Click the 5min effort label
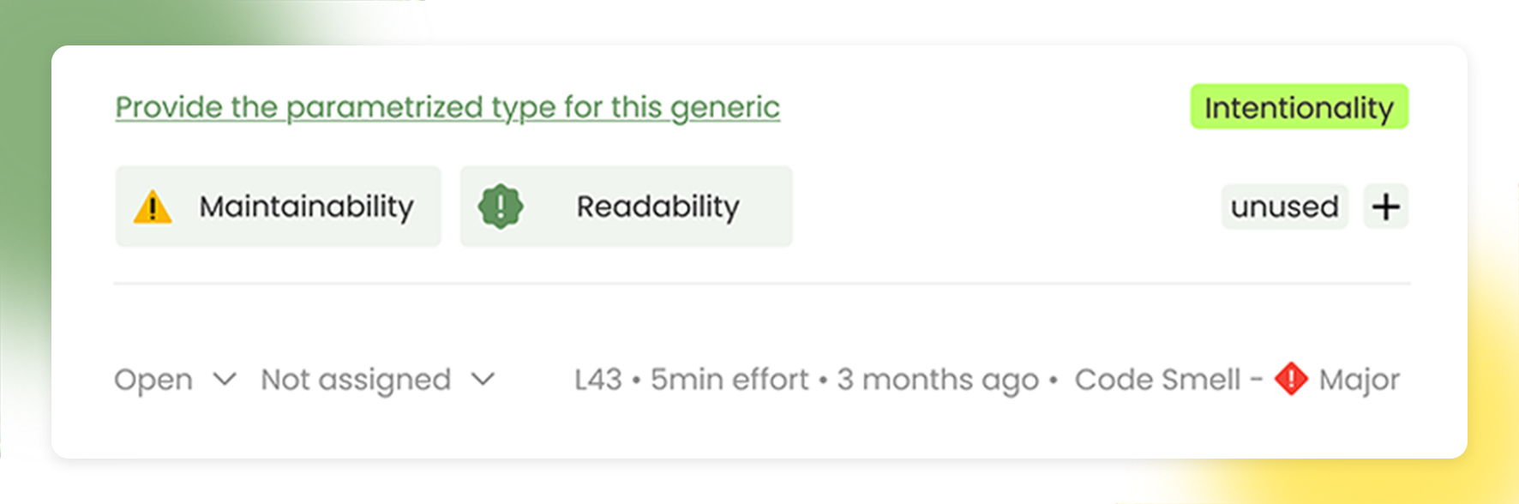The width and height of the screenshot is (1519, 504). [x=729, y=379]
